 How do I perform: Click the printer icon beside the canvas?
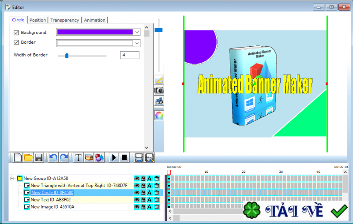(x=159, y=101)
